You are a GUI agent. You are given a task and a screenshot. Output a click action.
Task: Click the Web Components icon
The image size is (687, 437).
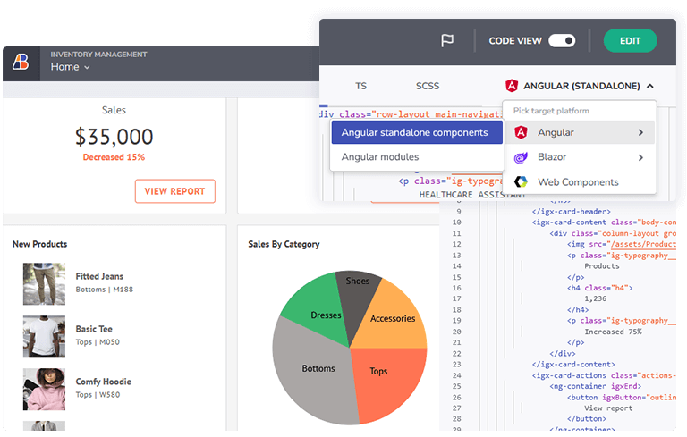click(x=521, y=181)
